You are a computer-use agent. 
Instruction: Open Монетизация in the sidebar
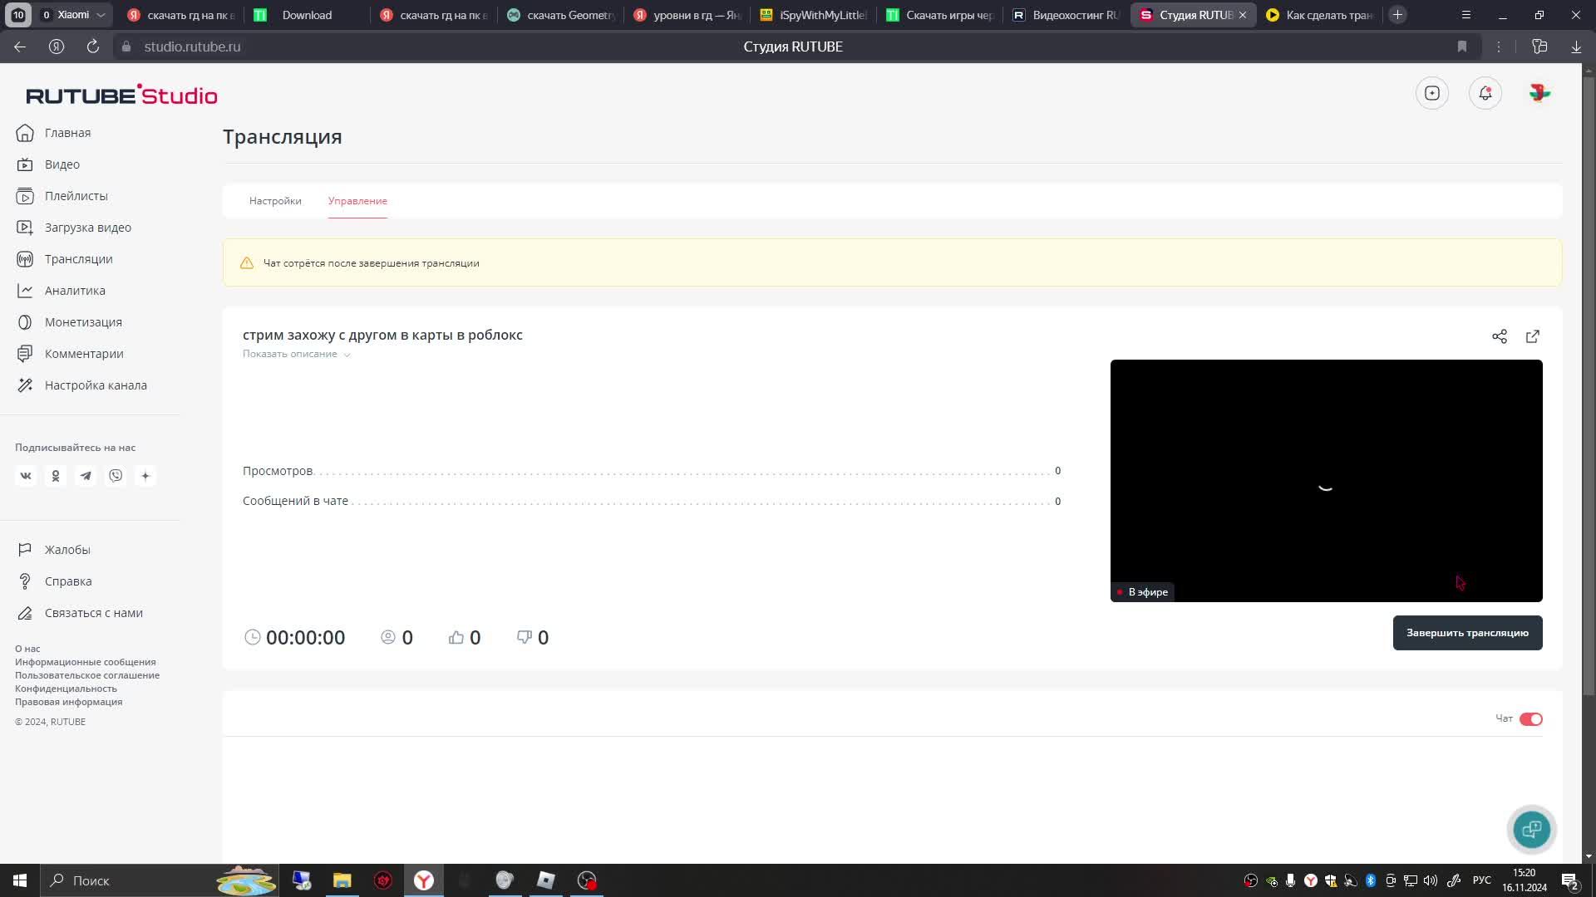click(83, 322)
